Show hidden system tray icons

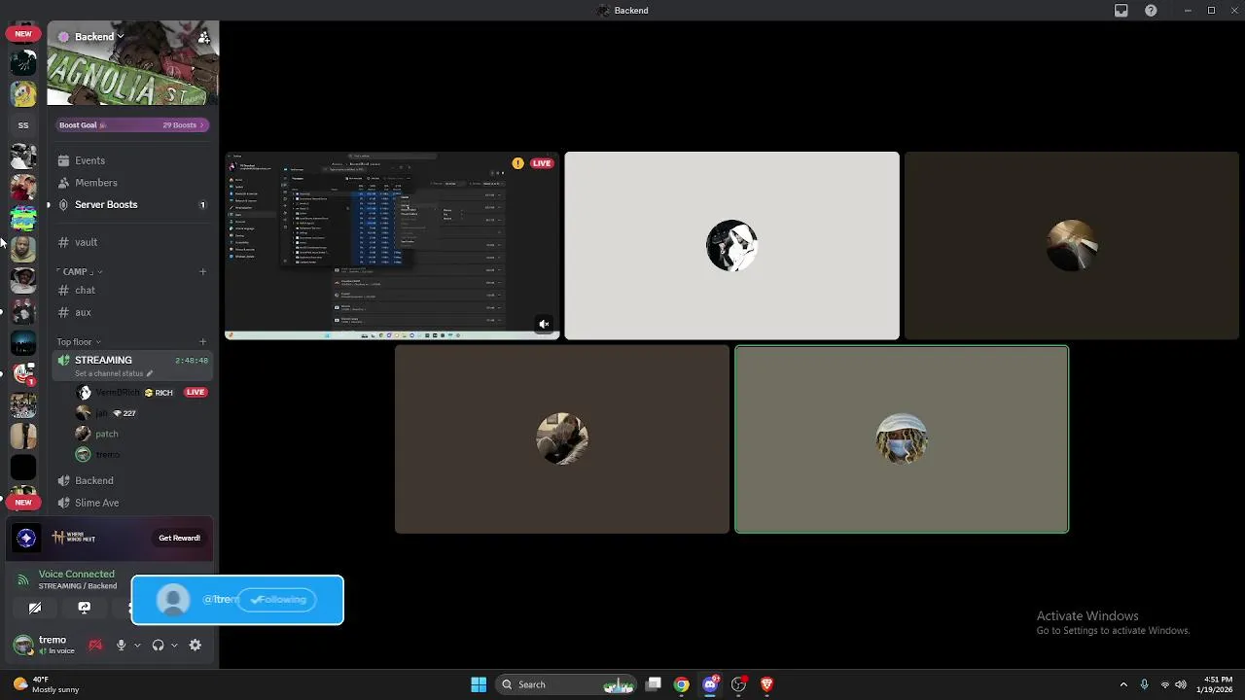(x=1123, y=684)
